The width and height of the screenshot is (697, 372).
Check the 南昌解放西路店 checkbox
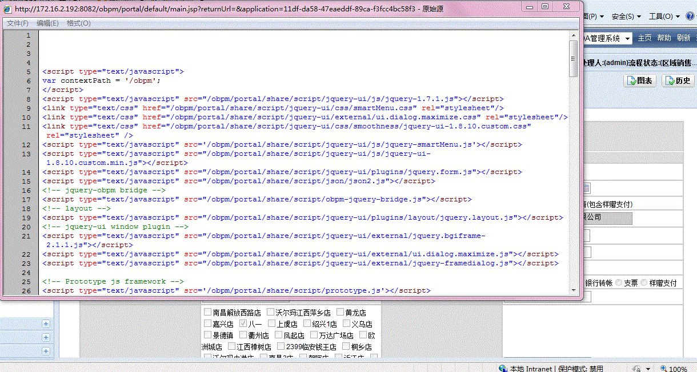point(208,312)
